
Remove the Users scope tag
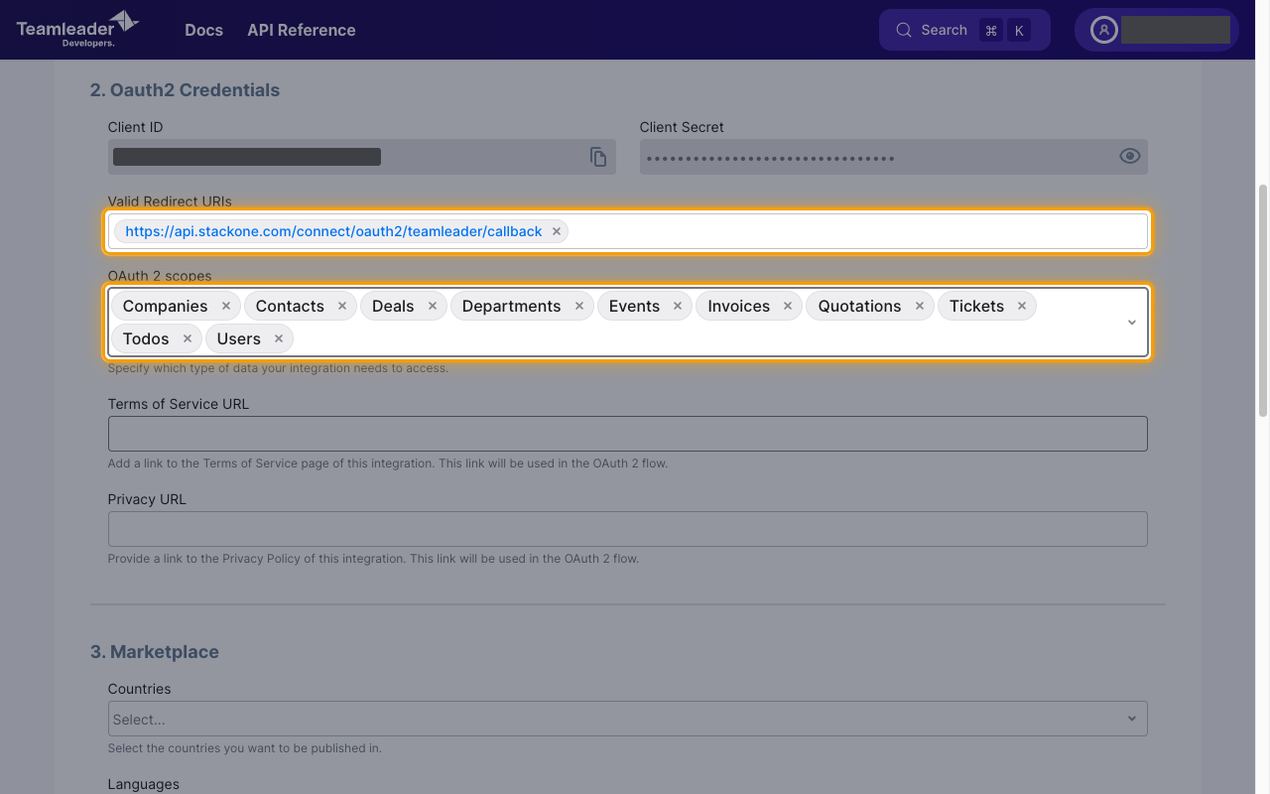(279, 338)
